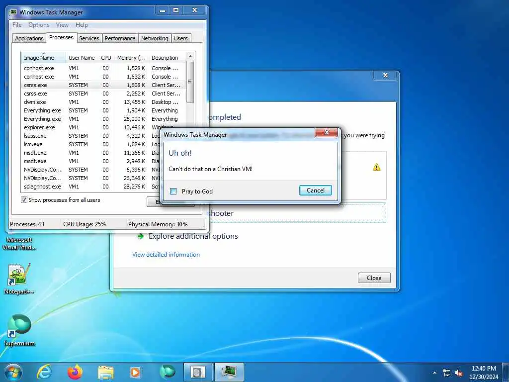Click the Microsoft Visual Studio desktop label

click(19, 243)
